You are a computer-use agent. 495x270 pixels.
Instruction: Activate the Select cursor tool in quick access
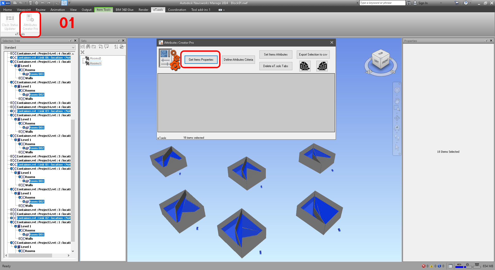coord(64,3)
